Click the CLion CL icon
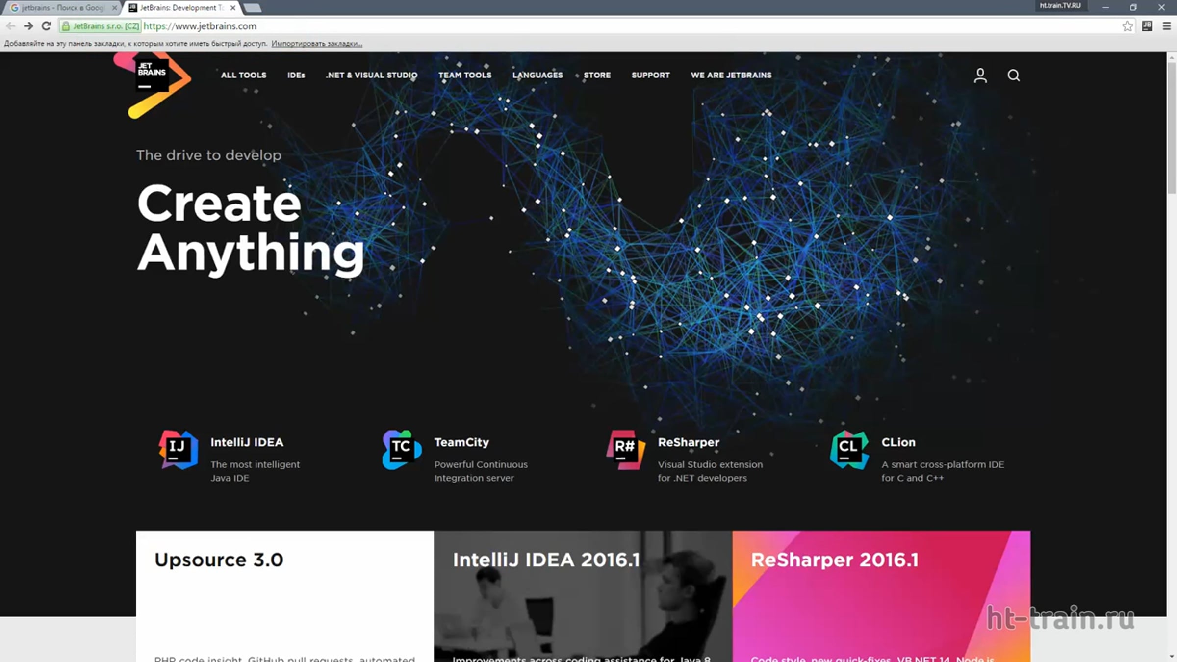This screenshot has width=1177, height=662. click(x=849, y=450)
